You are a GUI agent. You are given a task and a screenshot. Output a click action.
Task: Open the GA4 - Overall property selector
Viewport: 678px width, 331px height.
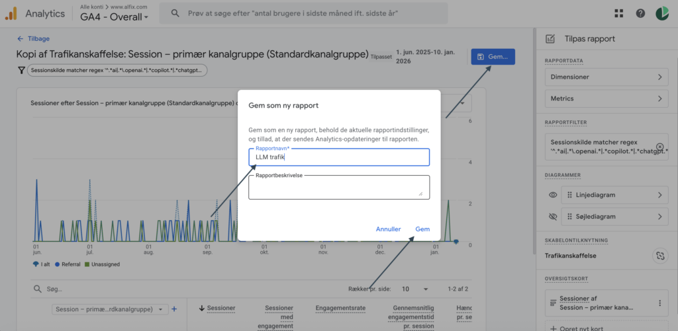(114, 17)
